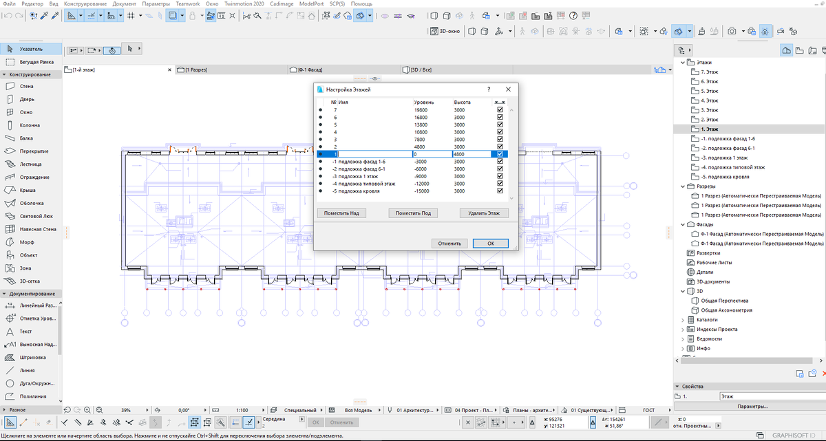The image size is (826, 441).
Task: Collapse the 3D tree node in navigator
Action: [x=683, y=291]
